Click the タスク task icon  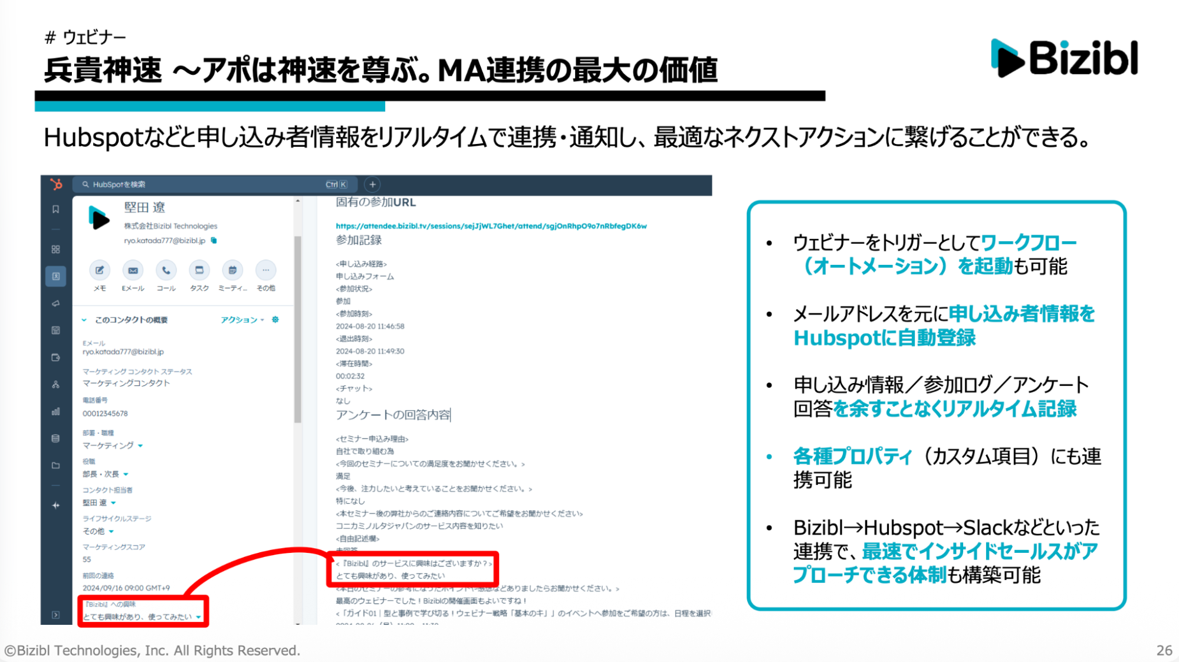[199, 270]
